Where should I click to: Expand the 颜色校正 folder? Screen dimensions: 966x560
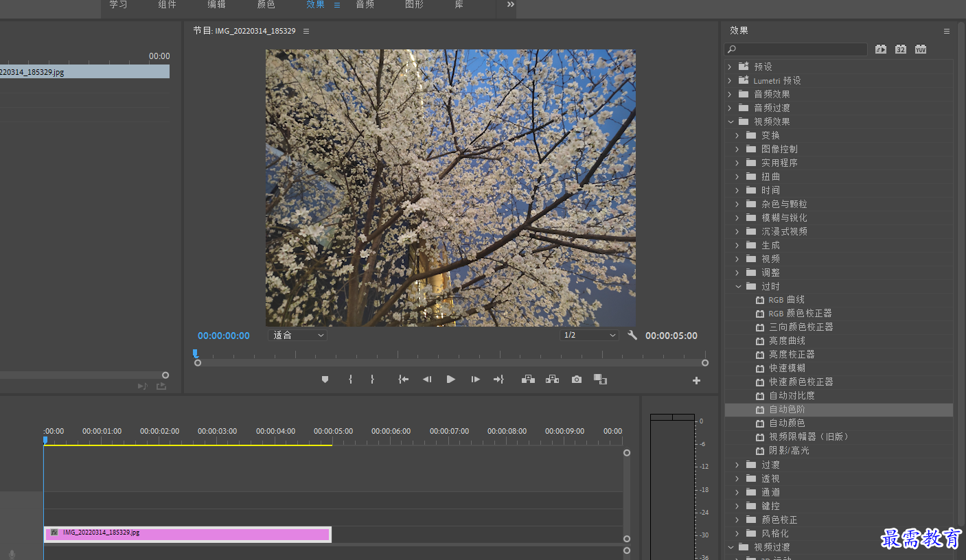coord(737,520)
